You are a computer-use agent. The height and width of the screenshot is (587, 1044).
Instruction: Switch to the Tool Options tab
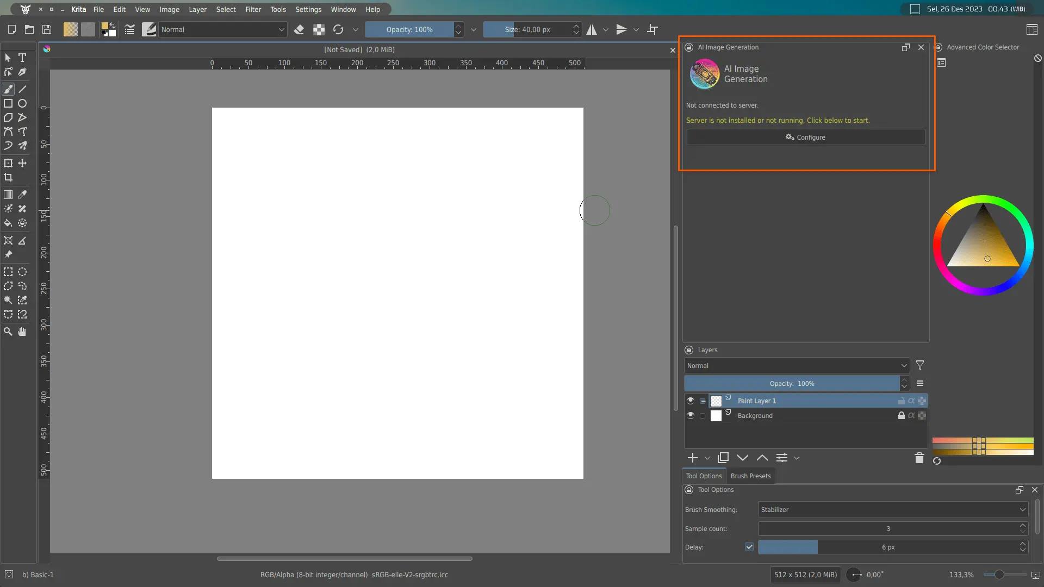point(704,476)
